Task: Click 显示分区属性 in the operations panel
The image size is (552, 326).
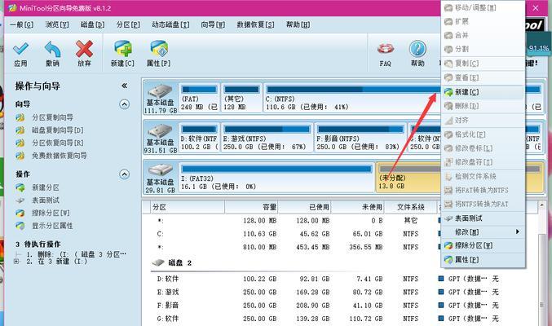Action: click(52, 225)
